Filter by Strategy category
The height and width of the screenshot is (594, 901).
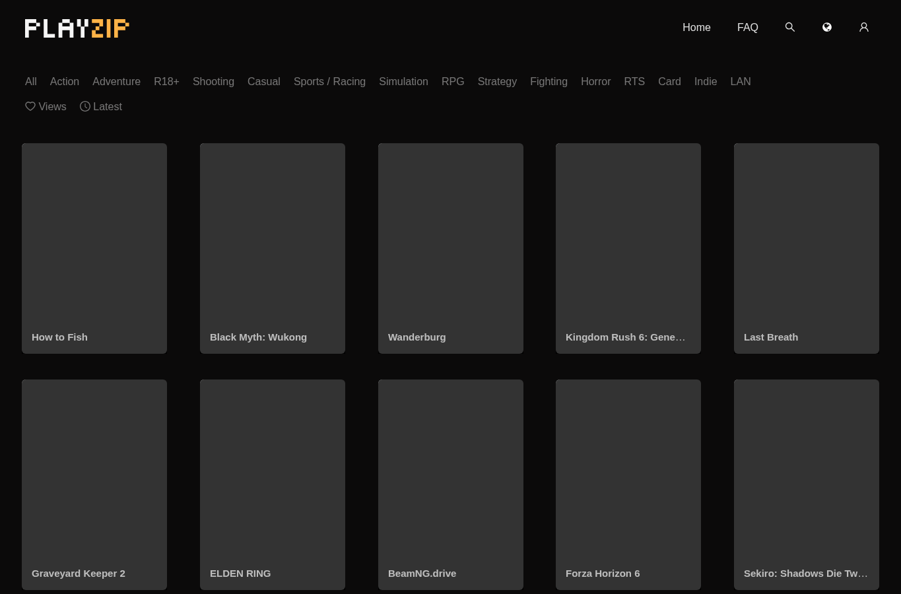497,81
